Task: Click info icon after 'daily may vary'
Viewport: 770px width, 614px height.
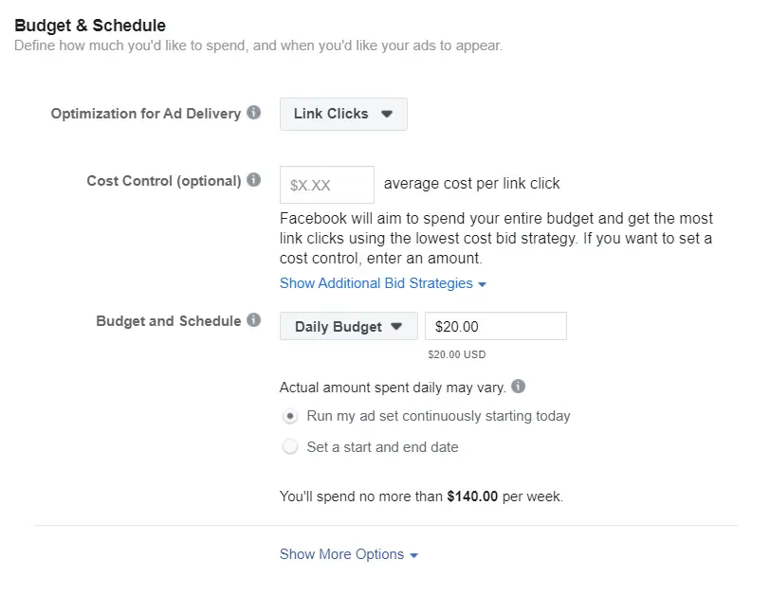Action: (518, 387)
